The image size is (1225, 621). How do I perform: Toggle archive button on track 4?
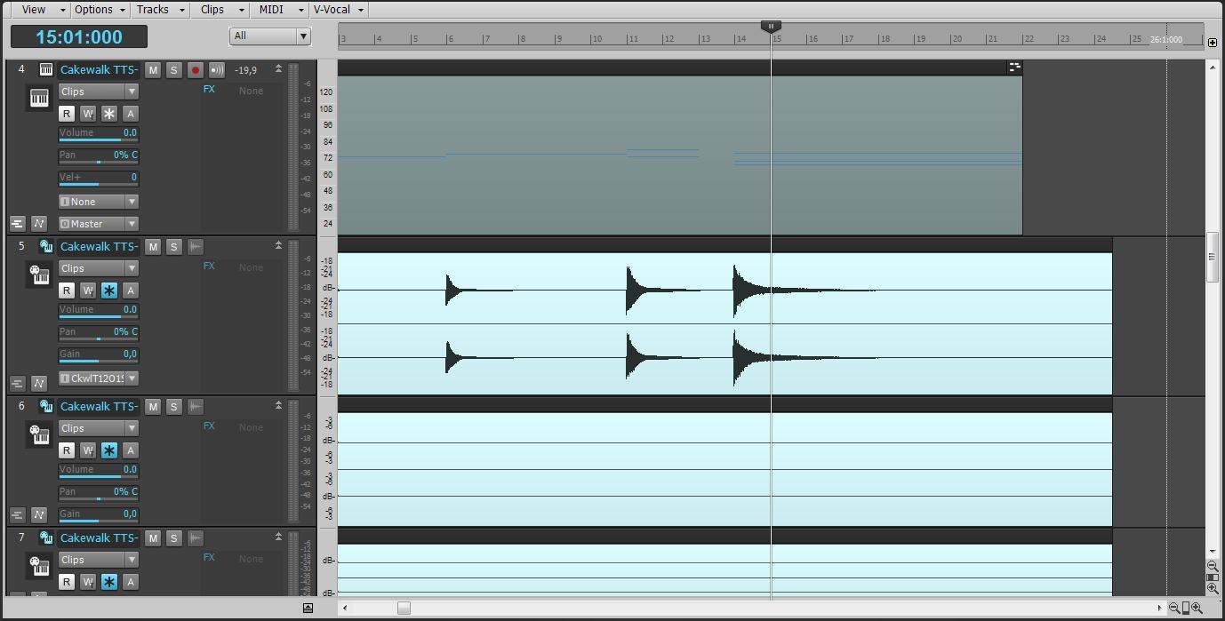[x=130, y=114]
